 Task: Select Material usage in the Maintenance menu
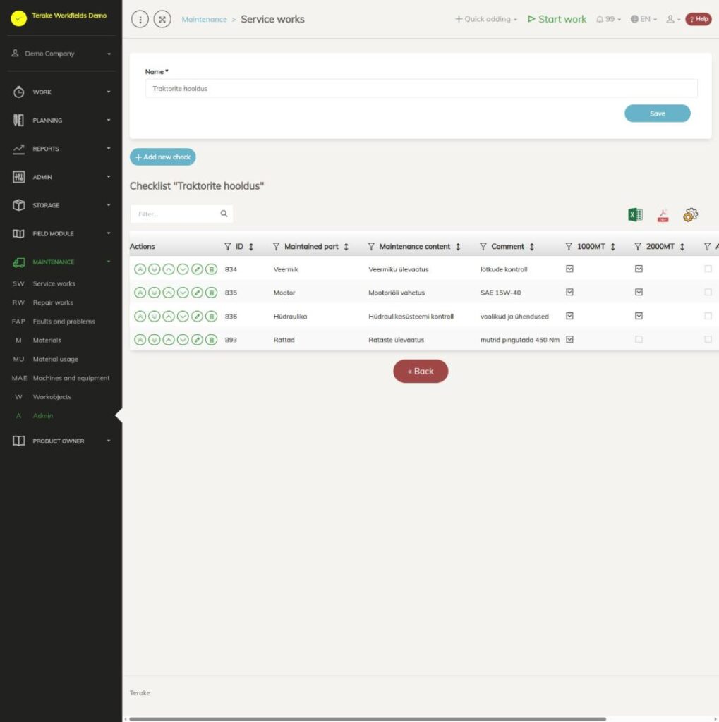coord(55,359)
